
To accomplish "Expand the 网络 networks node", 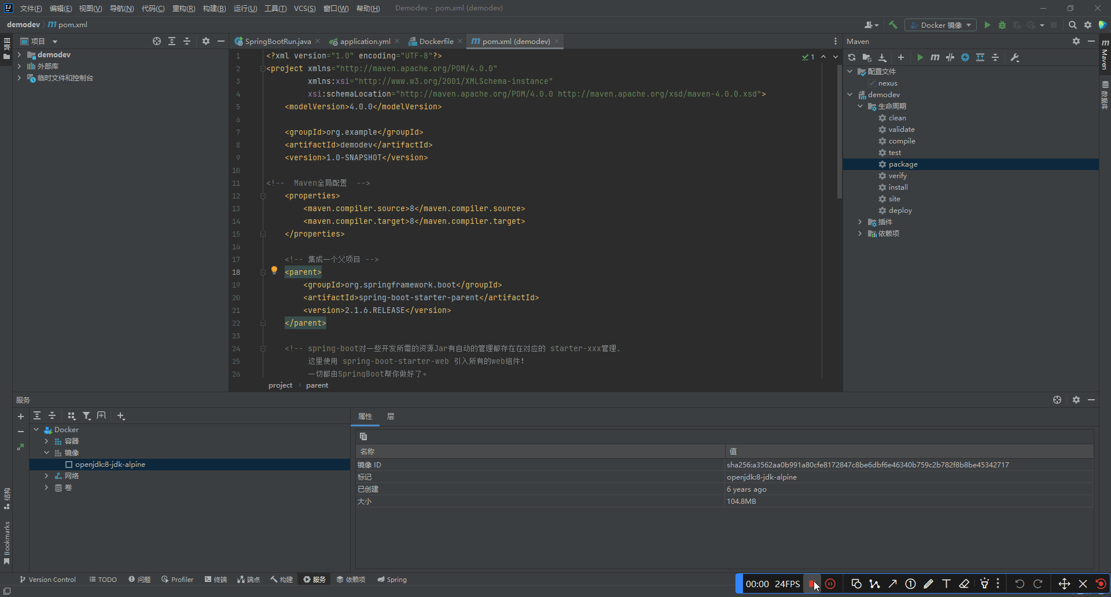I will pos(47,476).
